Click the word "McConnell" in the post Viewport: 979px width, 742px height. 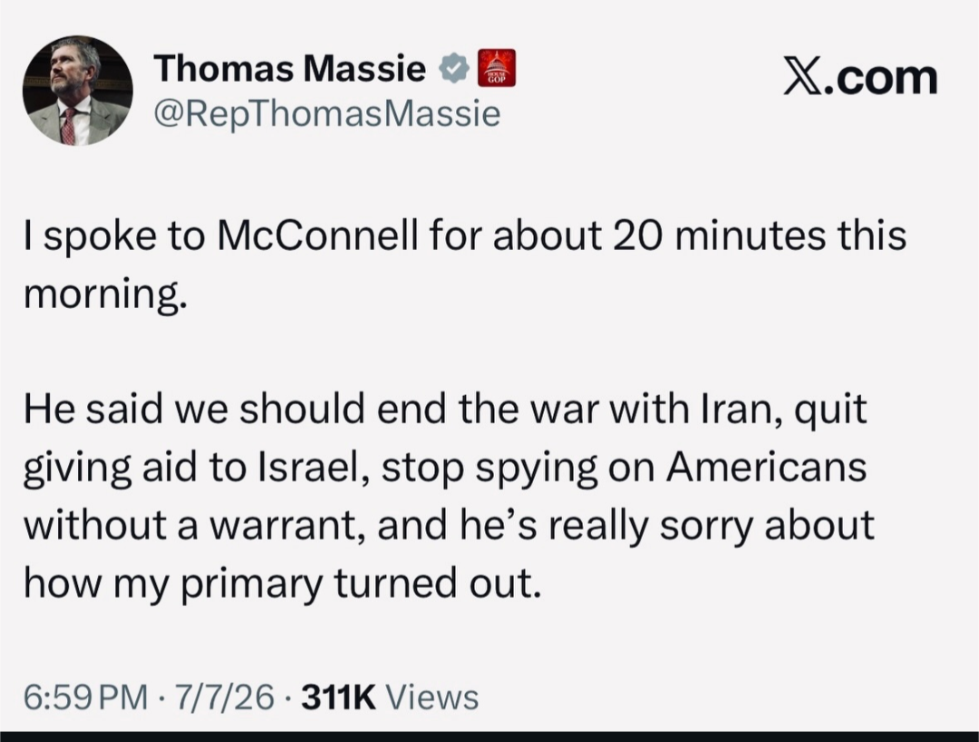[316, 236]
